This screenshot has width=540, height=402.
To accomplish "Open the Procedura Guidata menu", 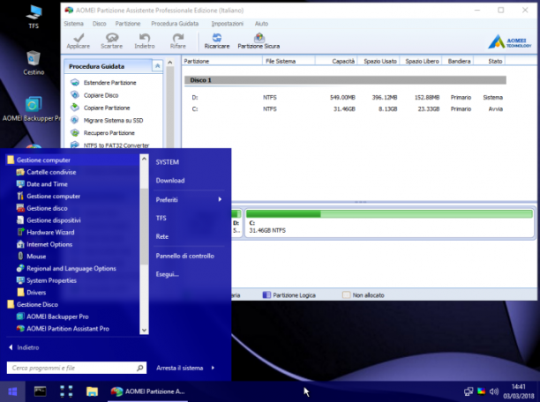I will point(175,24).
